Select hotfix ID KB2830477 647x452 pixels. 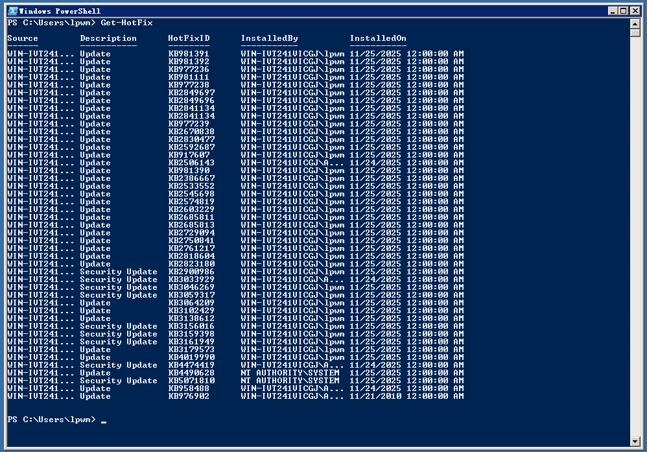(191, 139)
